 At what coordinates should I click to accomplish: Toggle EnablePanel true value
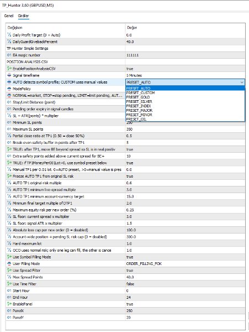coord(130,304)
